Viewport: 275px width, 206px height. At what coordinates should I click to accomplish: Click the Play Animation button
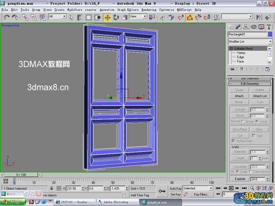click(x=231, y=188)
